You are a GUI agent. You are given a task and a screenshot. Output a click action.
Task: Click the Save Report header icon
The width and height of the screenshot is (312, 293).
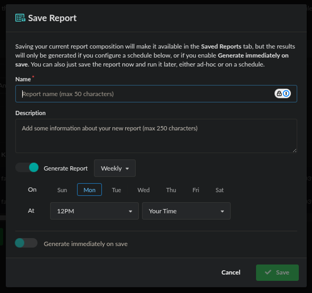click(x=20, y=18)
